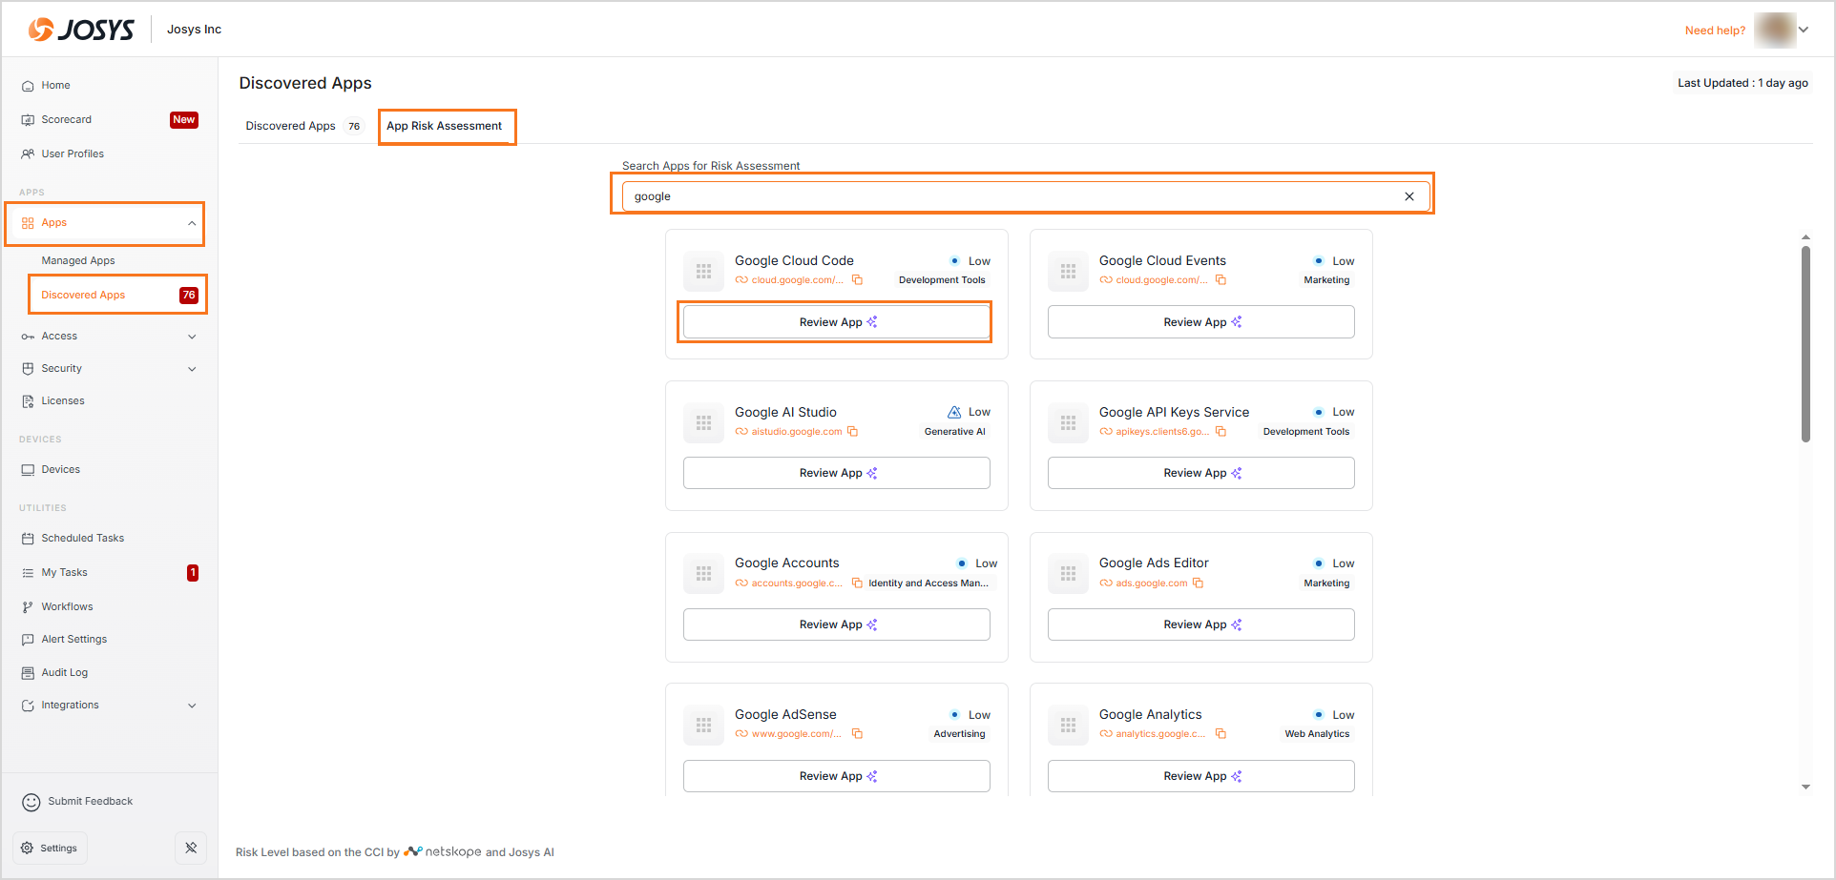1836x880 pixels.
Task: Switch to App Risk Assessment tab
Action: [445, 126]
